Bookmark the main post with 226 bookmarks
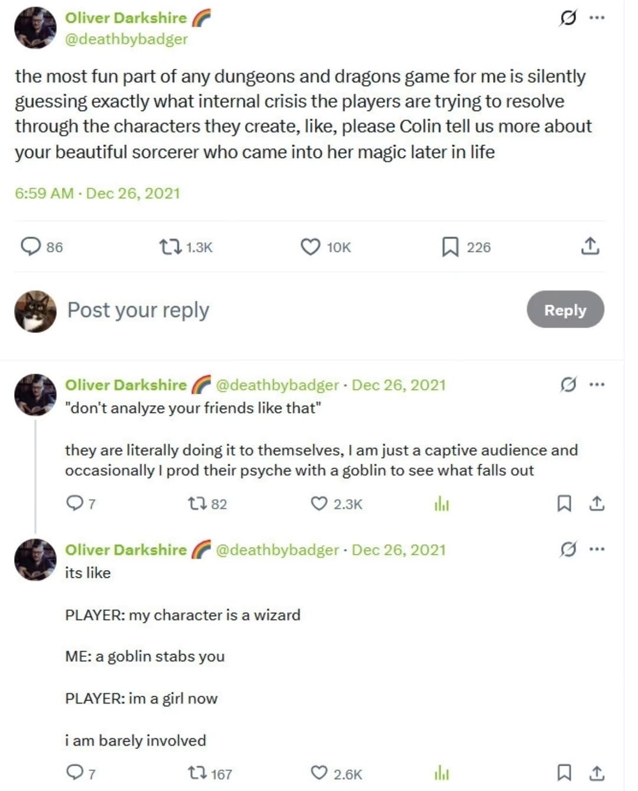This screenshot has height=791, width=638. [x=450, y=246]
